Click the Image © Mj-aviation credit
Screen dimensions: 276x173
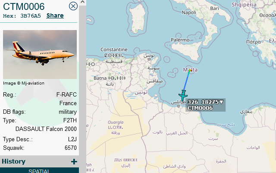pyautogui.click(x=24, y=83)
